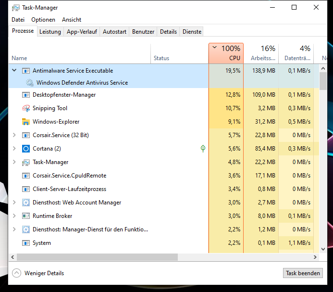
Task: Click the Desktopfenster-Manager process icon
Action: pos(26,95)
